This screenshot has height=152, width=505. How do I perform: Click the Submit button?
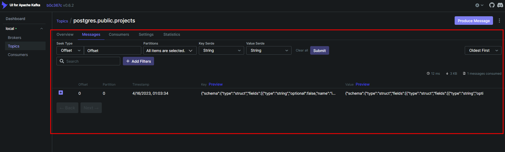(x=320, y=50)
